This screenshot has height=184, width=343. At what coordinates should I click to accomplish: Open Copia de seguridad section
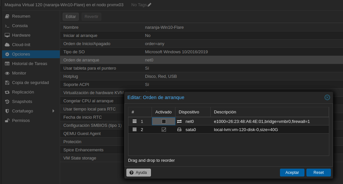pyautogui.click(x=31, y=82)
